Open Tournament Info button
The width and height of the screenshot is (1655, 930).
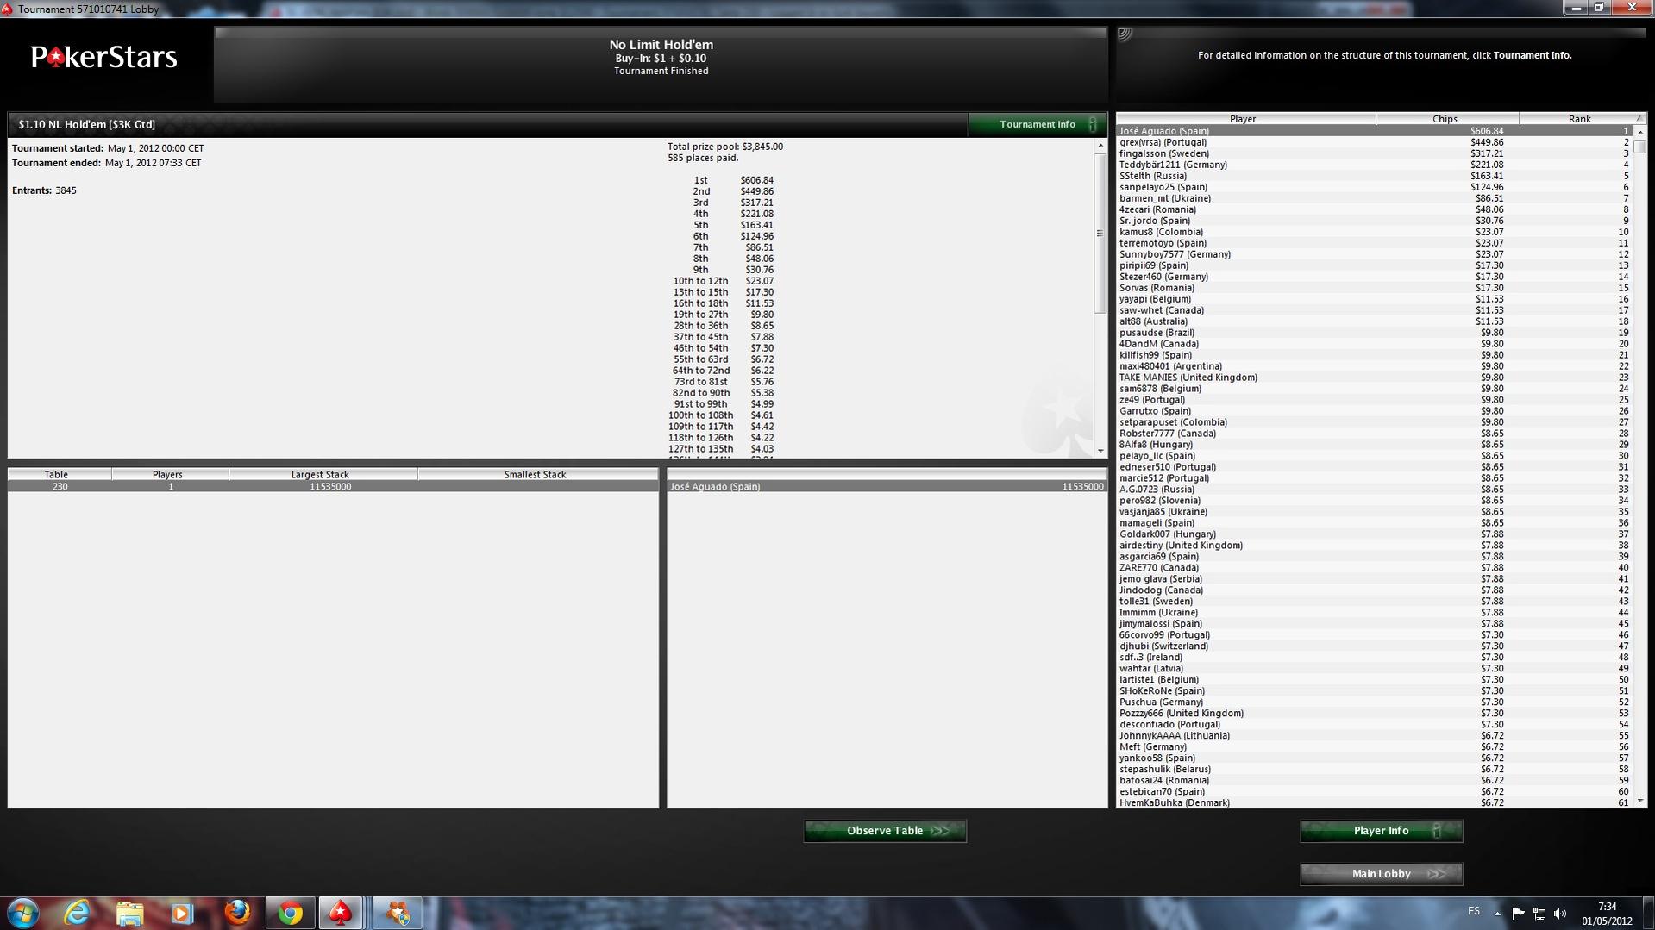point(1037,124)
